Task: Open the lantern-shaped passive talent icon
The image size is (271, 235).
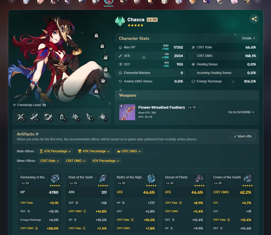Action: [62, 117]
